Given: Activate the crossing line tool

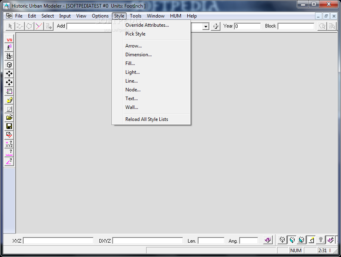Looking at the screenshot, I should click(39, 26).
